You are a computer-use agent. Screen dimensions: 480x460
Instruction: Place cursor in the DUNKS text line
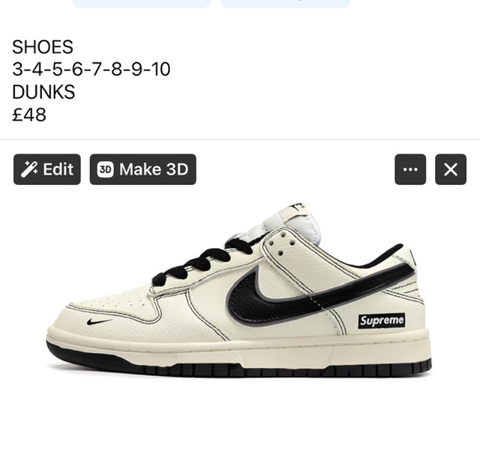tap(43, 91)
